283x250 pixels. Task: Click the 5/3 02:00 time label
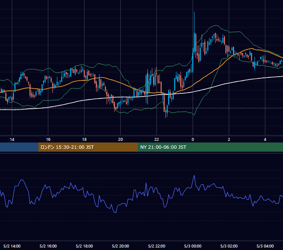[x=229, y=246]
